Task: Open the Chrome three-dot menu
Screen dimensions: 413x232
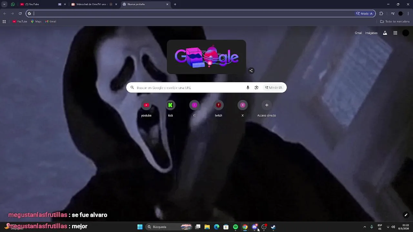Action: point(408,14)
